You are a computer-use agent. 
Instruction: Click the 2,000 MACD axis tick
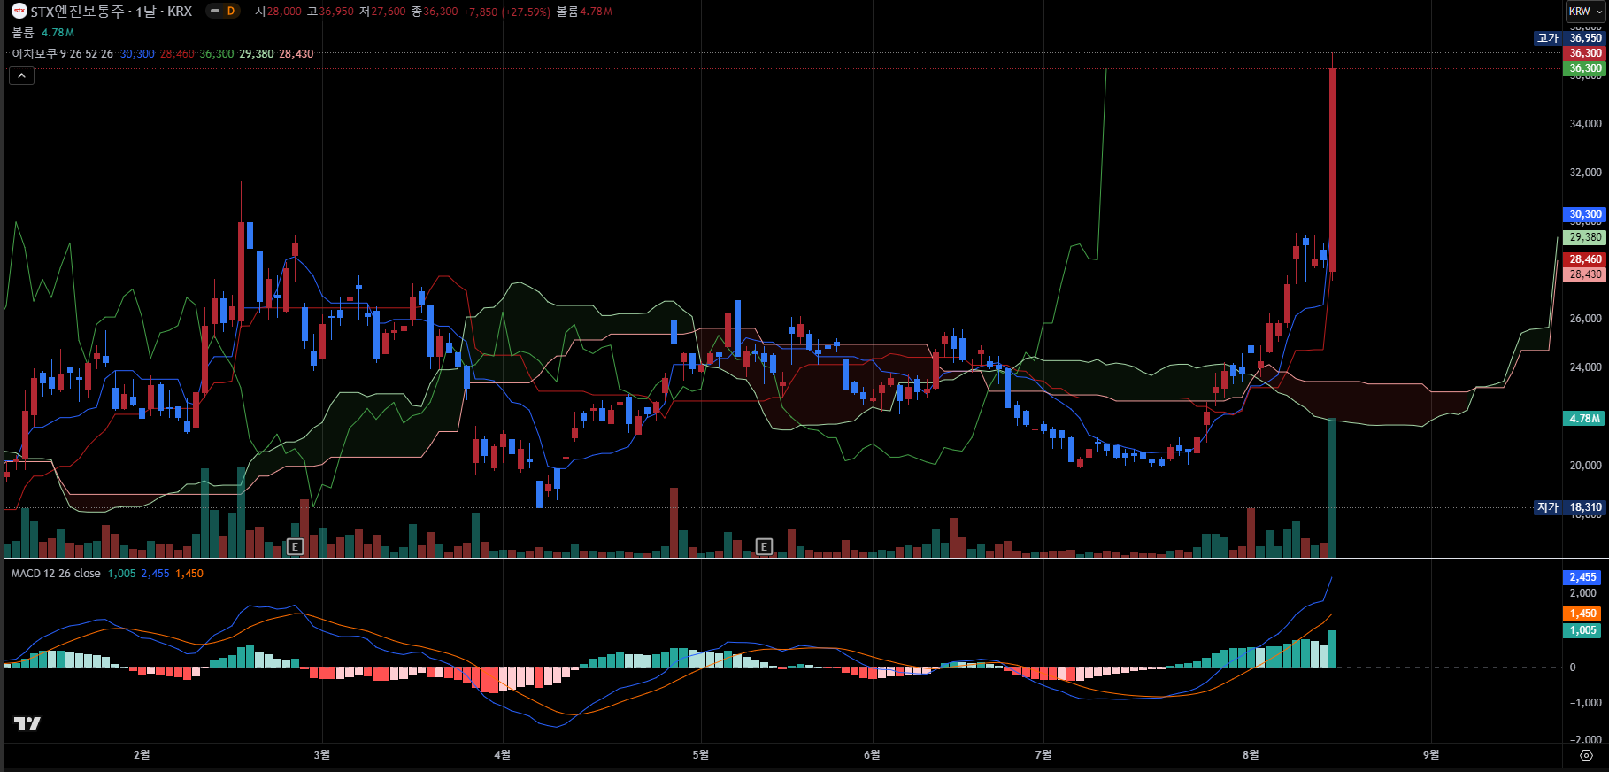pyautogui.click(x=1583, y=593)
